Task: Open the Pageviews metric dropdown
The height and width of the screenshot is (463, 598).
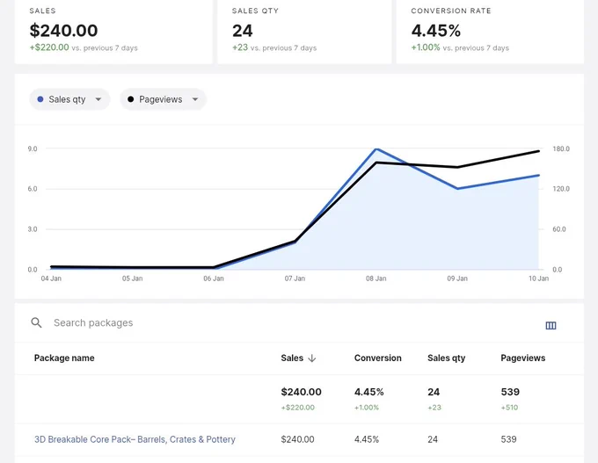Action: pyautogui.click(x=164, y=99)
